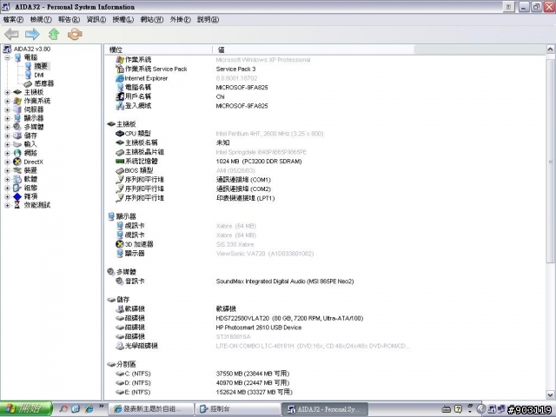556x417 pixels.
Task: Click the 3D 加速器 row icon
Action: 120,244
